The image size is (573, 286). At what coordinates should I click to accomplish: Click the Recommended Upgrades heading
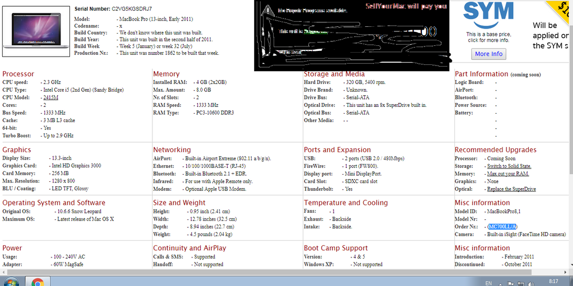click(496, 149)
